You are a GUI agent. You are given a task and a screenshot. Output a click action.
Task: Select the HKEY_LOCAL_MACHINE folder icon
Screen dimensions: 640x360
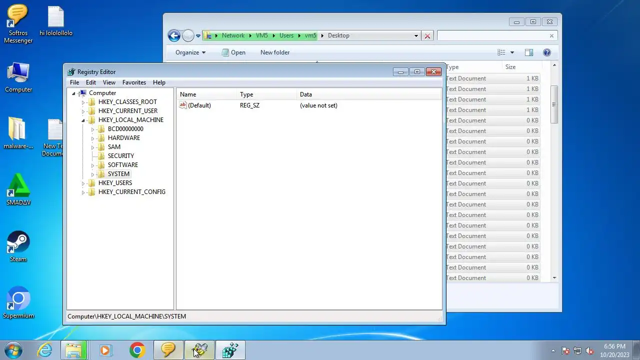(x=91, y=120)
